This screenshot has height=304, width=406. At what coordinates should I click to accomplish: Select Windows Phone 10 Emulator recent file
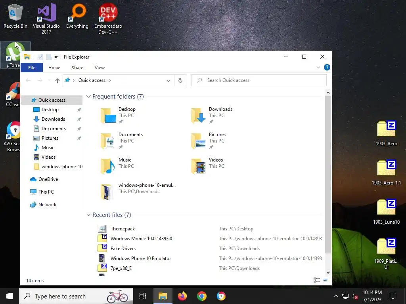pyautogui.click(x=210, y=258)
